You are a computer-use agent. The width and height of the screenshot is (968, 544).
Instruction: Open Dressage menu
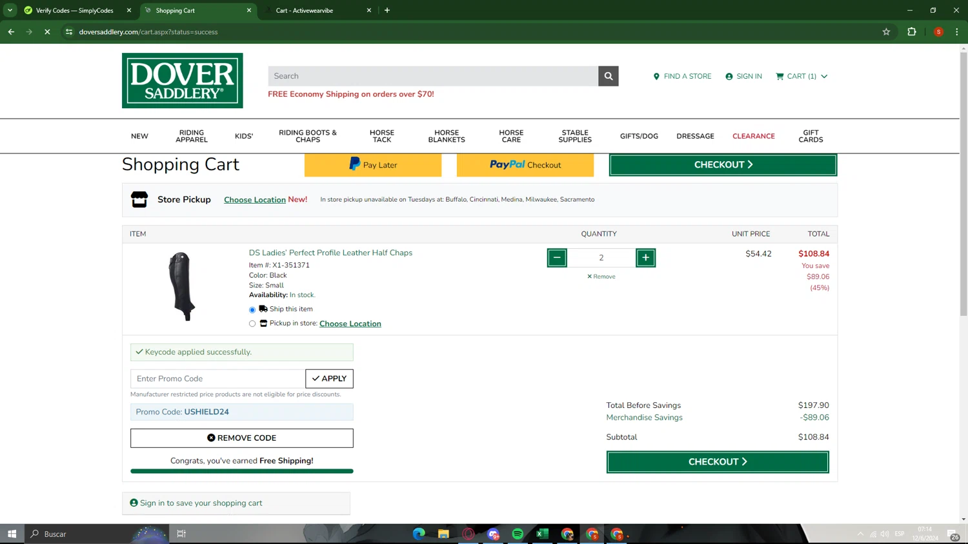(x=695, y=136)
